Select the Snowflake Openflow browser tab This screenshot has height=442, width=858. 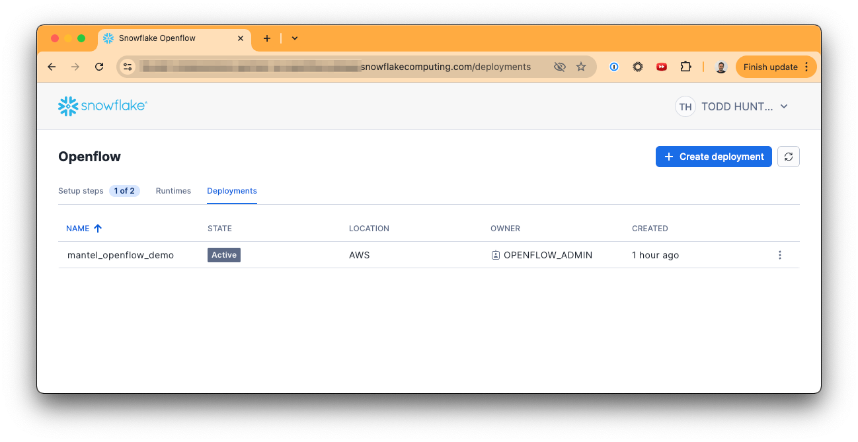coord(175,38)
